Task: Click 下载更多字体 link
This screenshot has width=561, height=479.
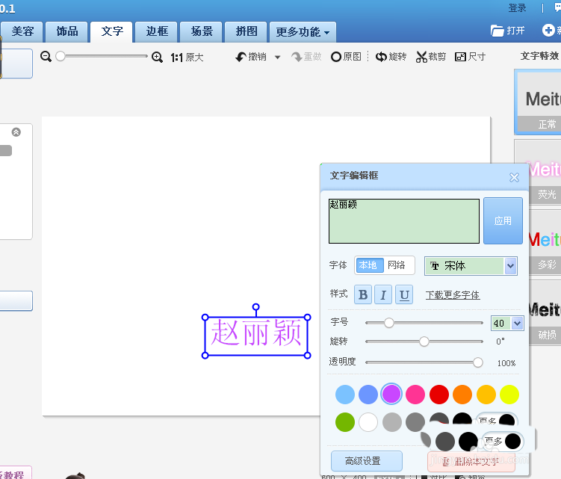Action: [x=452, y=295]
